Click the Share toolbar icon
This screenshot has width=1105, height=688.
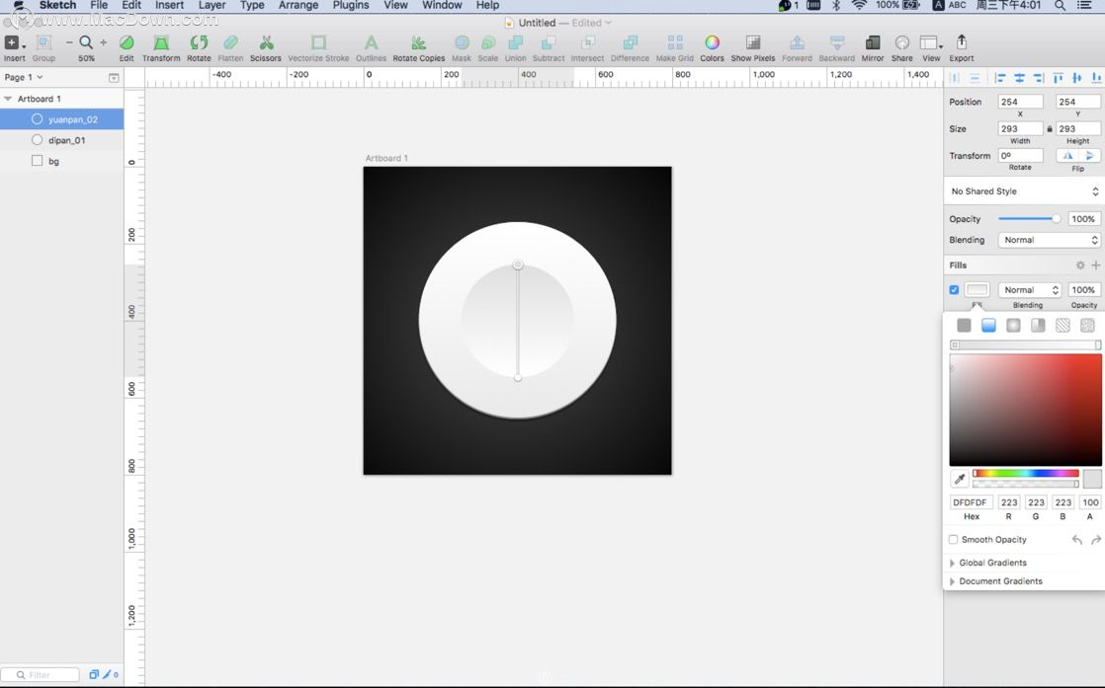(902, 43)
